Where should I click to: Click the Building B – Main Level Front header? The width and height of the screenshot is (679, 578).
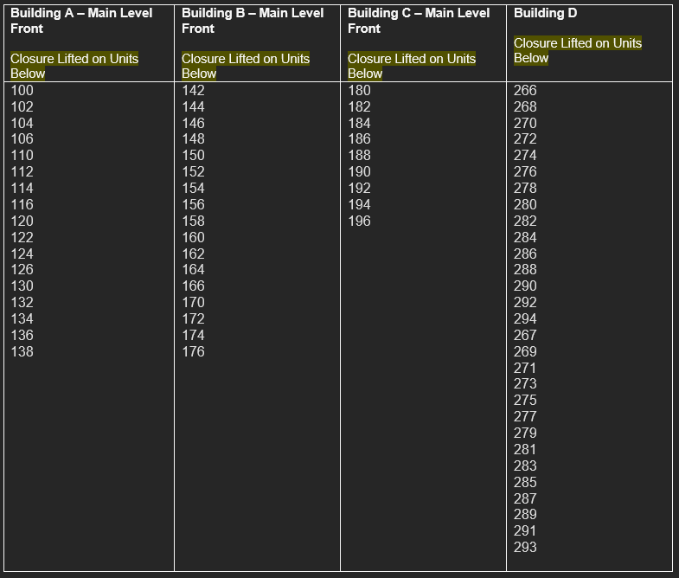253,21
